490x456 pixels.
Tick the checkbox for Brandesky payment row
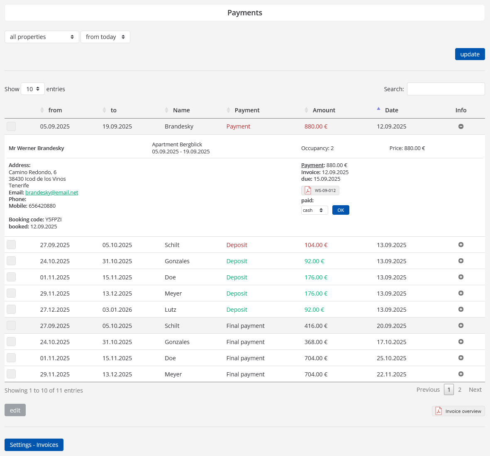pos(11,126)
